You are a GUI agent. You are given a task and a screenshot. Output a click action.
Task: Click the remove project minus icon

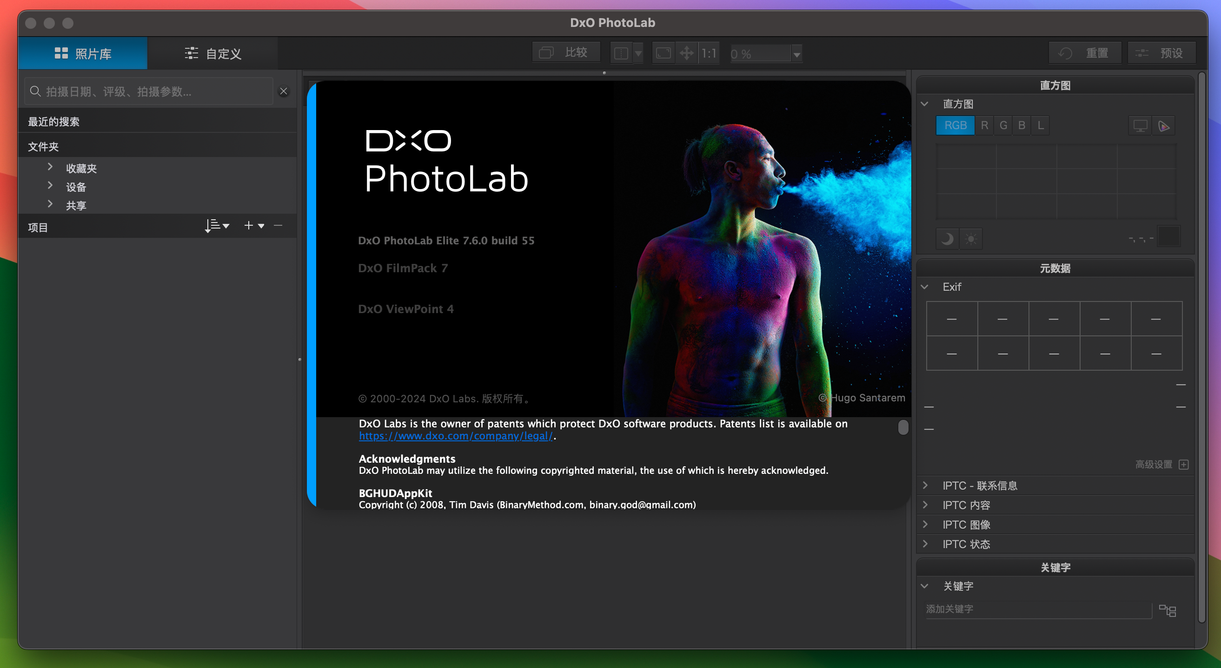(x=278, y=226)
